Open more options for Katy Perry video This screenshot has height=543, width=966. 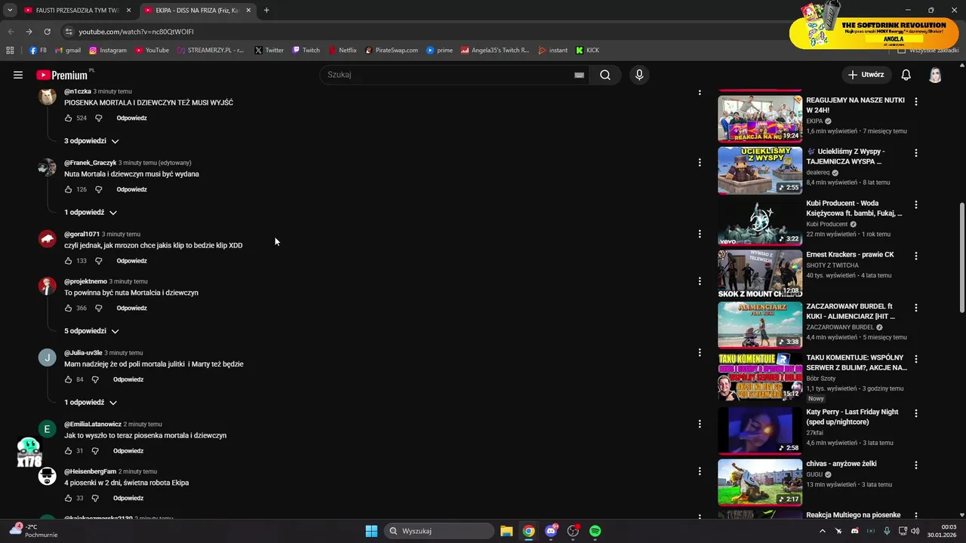[916, 413]
